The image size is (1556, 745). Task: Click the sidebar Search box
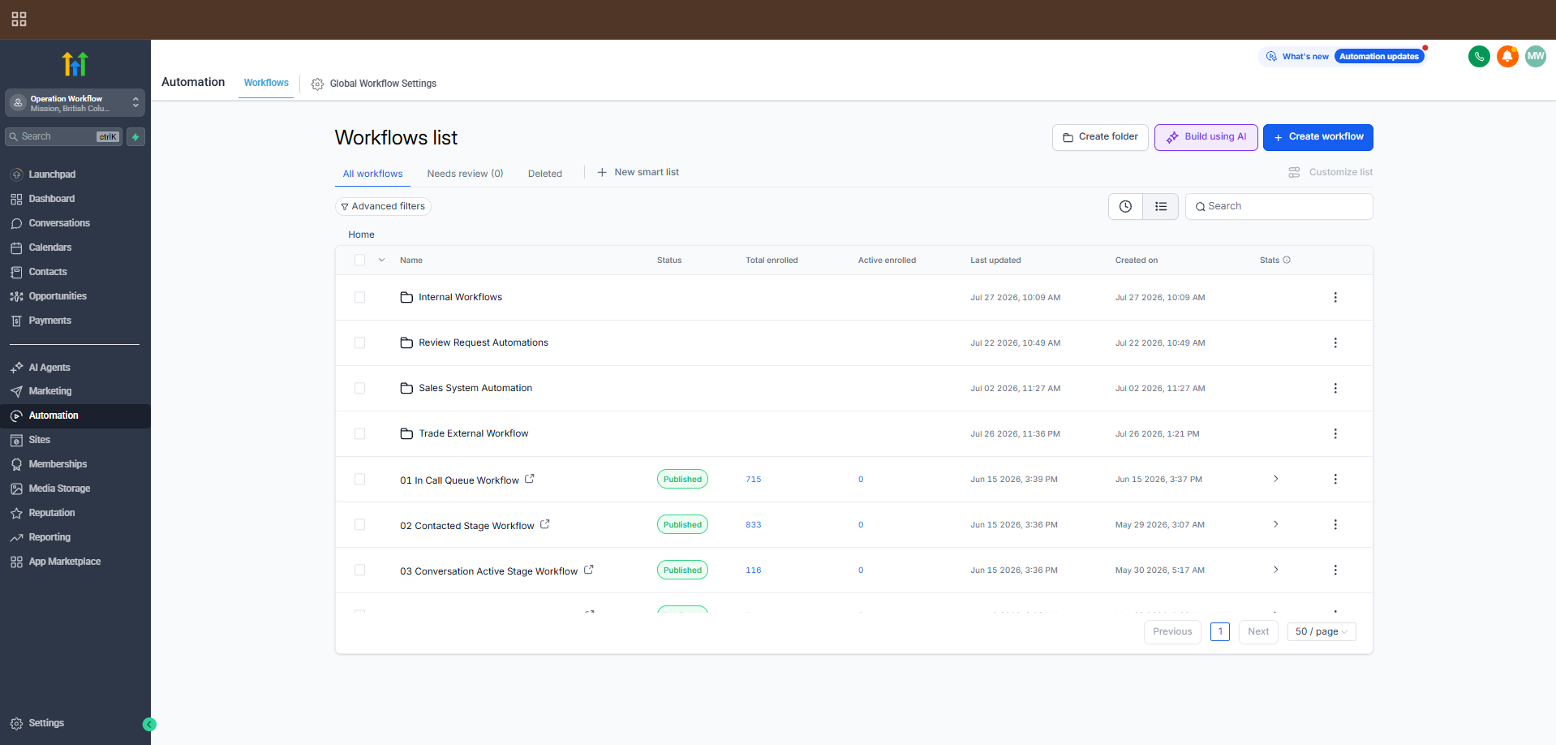tap(63, 136)
